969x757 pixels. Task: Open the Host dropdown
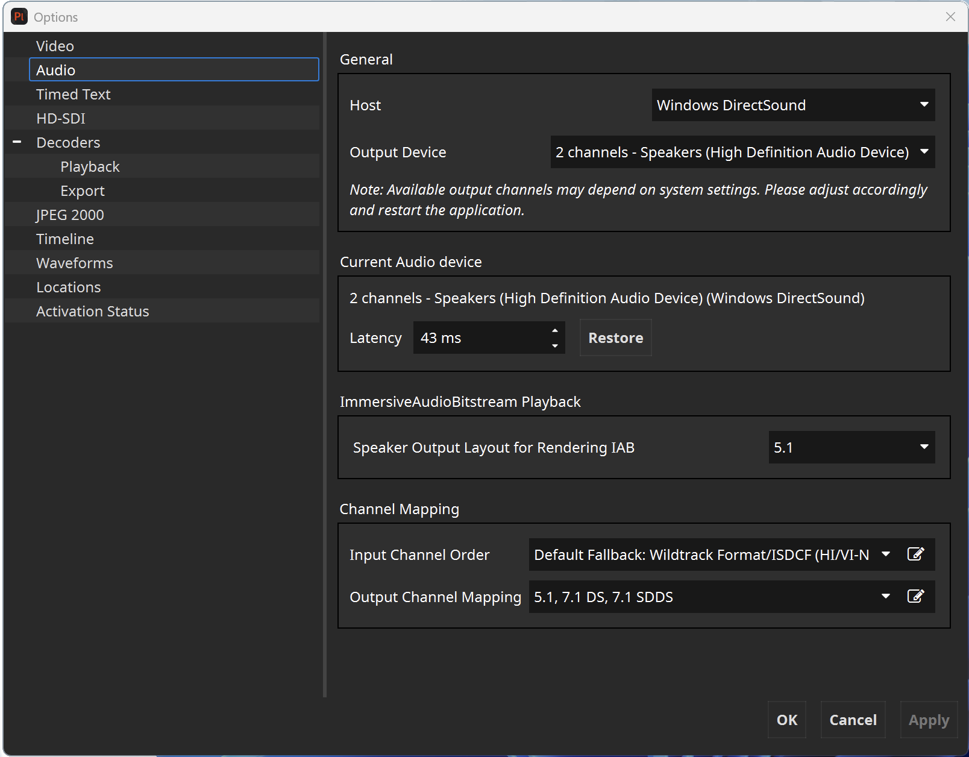(x=792, y=105)
